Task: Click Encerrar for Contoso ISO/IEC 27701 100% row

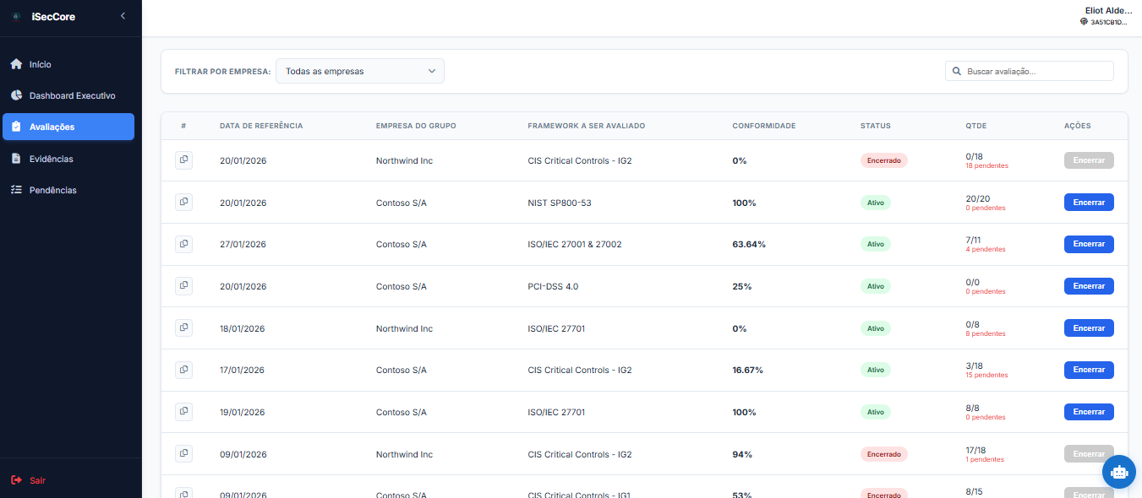Action: pyautogui.click(x=1089, y=412)
